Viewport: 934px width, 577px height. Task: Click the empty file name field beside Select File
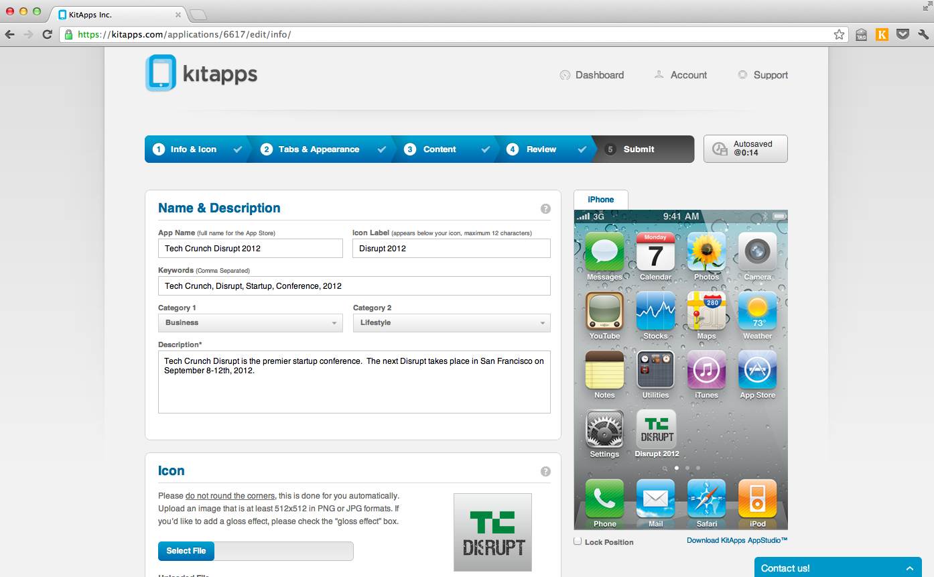click(284, 551)
